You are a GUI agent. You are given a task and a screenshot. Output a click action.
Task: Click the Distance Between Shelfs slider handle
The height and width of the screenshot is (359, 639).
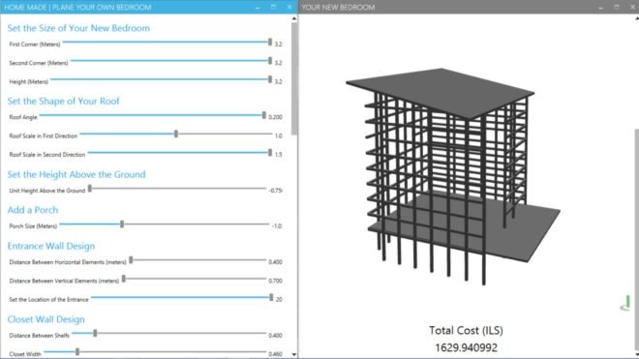pyautogui.click(x=95, y=333)
